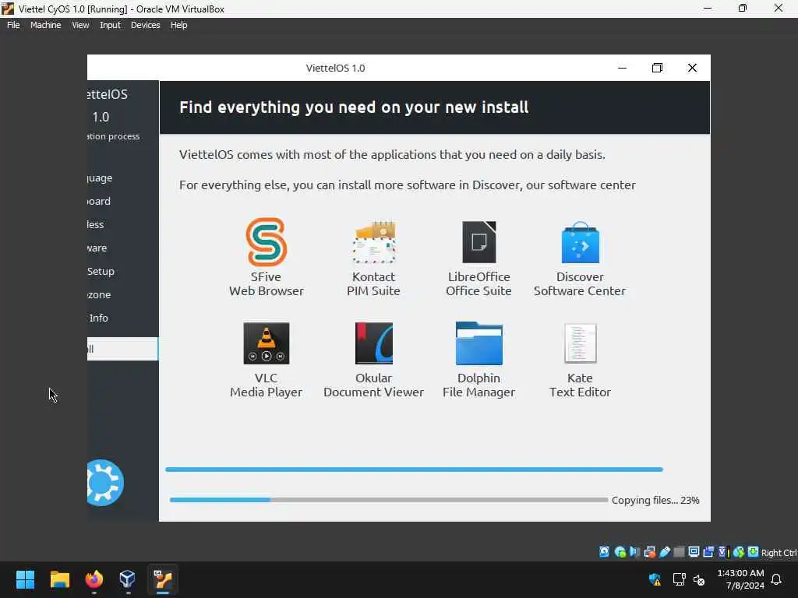Open the View menu
The height and width of the screenshot is (598, 798).
[80, 25]
